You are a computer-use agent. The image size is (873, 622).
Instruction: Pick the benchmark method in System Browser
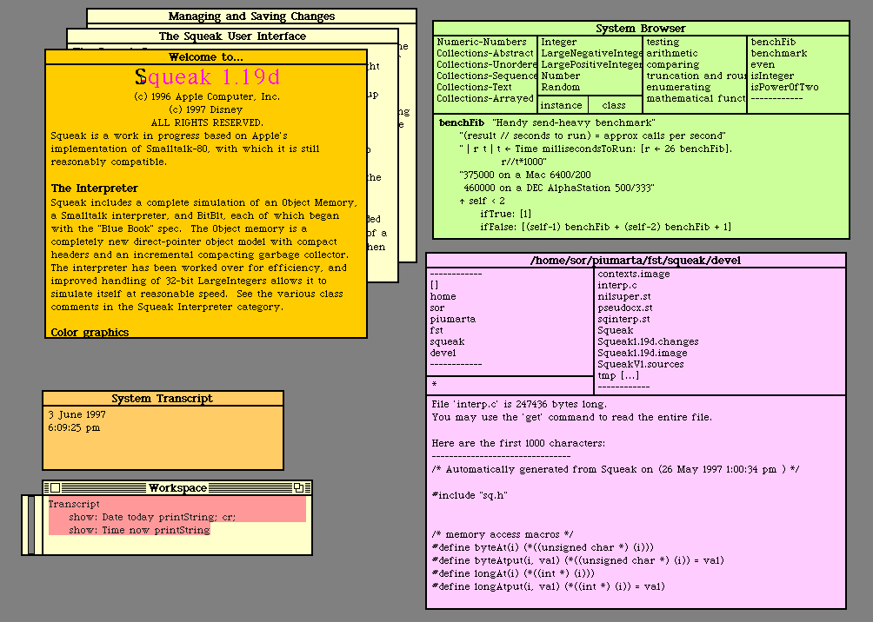(779, 53)
